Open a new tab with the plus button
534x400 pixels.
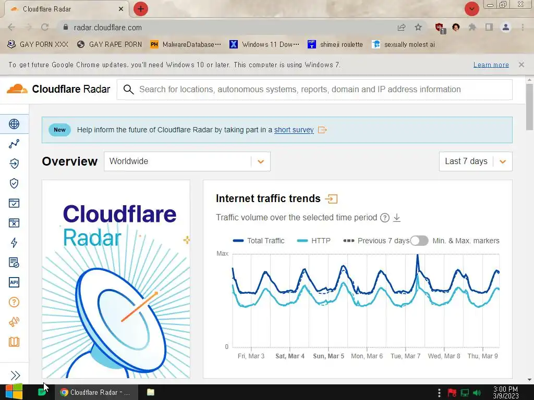[x=141, y=9]
